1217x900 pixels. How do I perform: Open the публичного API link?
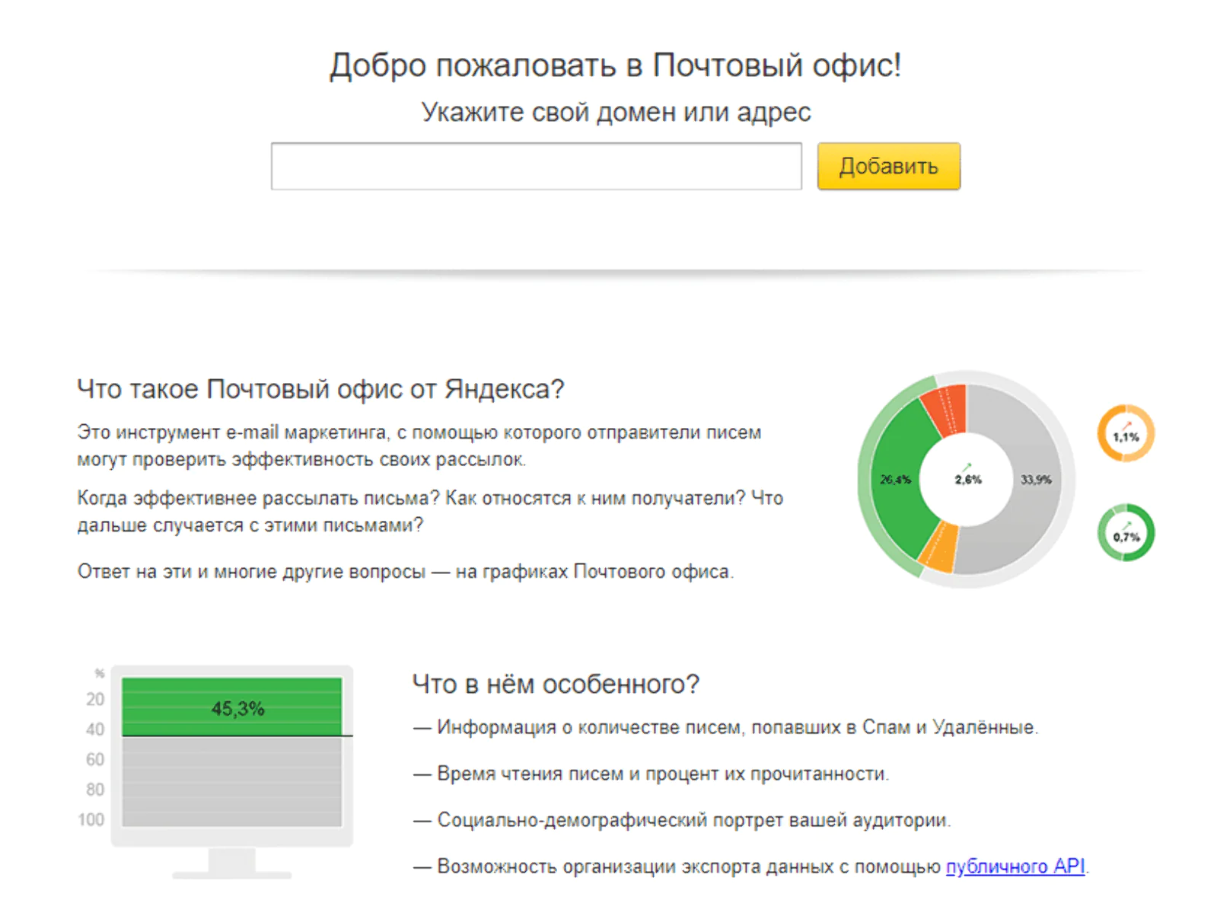(1015, 866)
